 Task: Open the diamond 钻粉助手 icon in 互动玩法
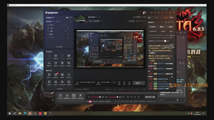[x=62, y=63]
